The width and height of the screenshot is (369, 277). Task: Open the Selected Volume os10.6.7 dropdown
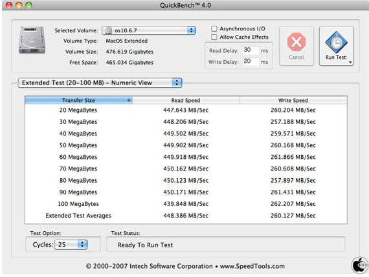(x=149, y=30)
